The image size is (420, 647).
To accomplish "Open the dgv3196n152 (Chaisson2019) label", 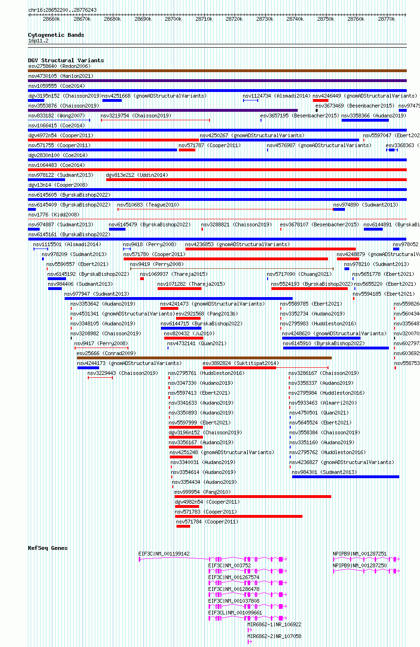I will tap(205, 432).
